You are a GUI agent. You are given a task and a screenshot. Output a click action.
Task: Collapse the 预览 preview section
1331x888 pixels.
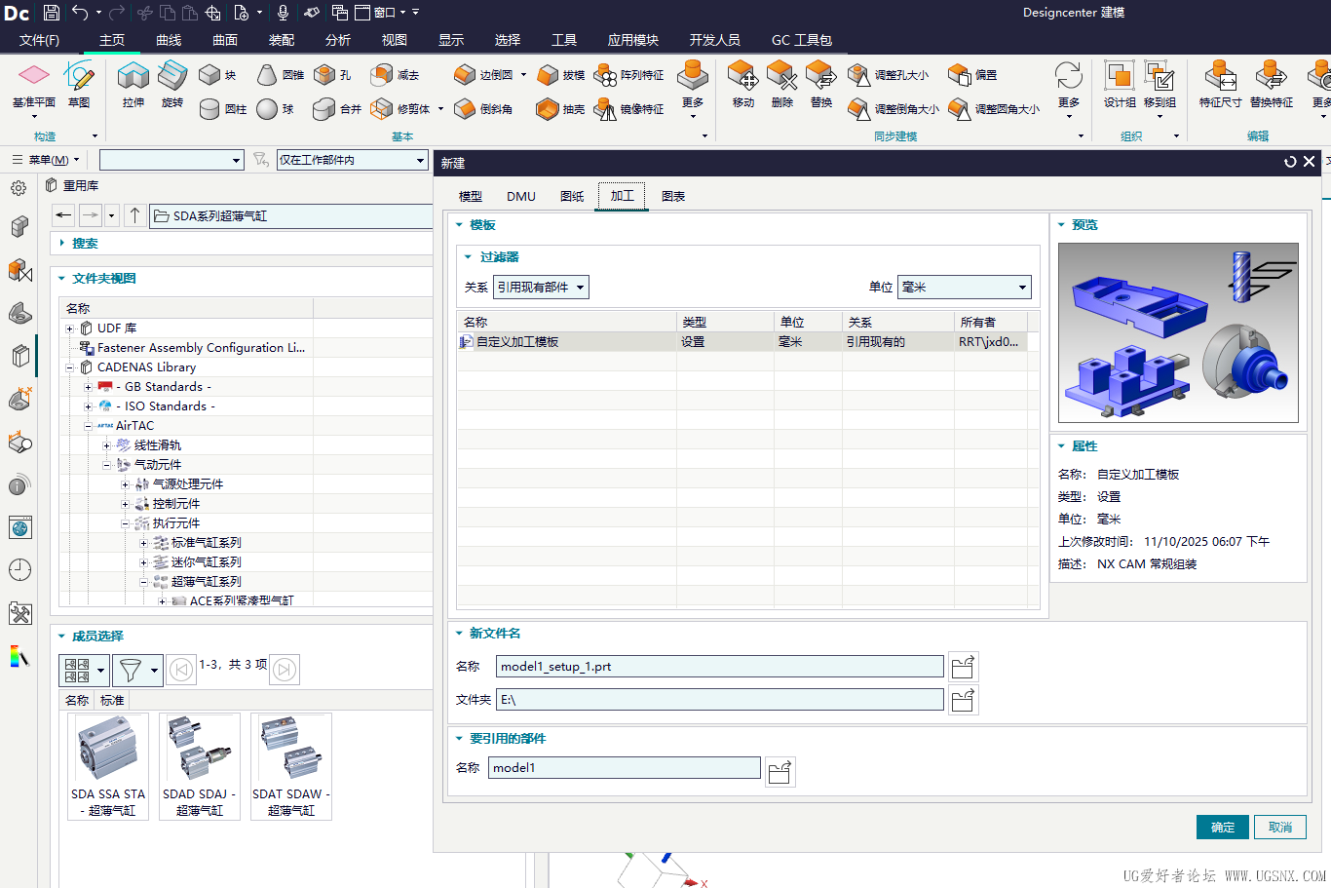[x=1061, y=225]
